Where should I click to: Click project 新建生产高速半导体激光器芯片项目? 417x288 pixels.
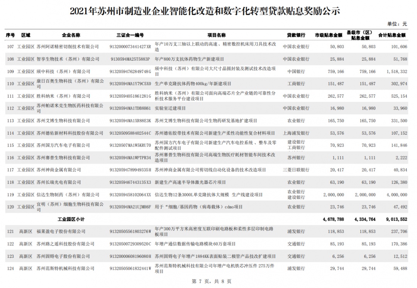(190, 183)
